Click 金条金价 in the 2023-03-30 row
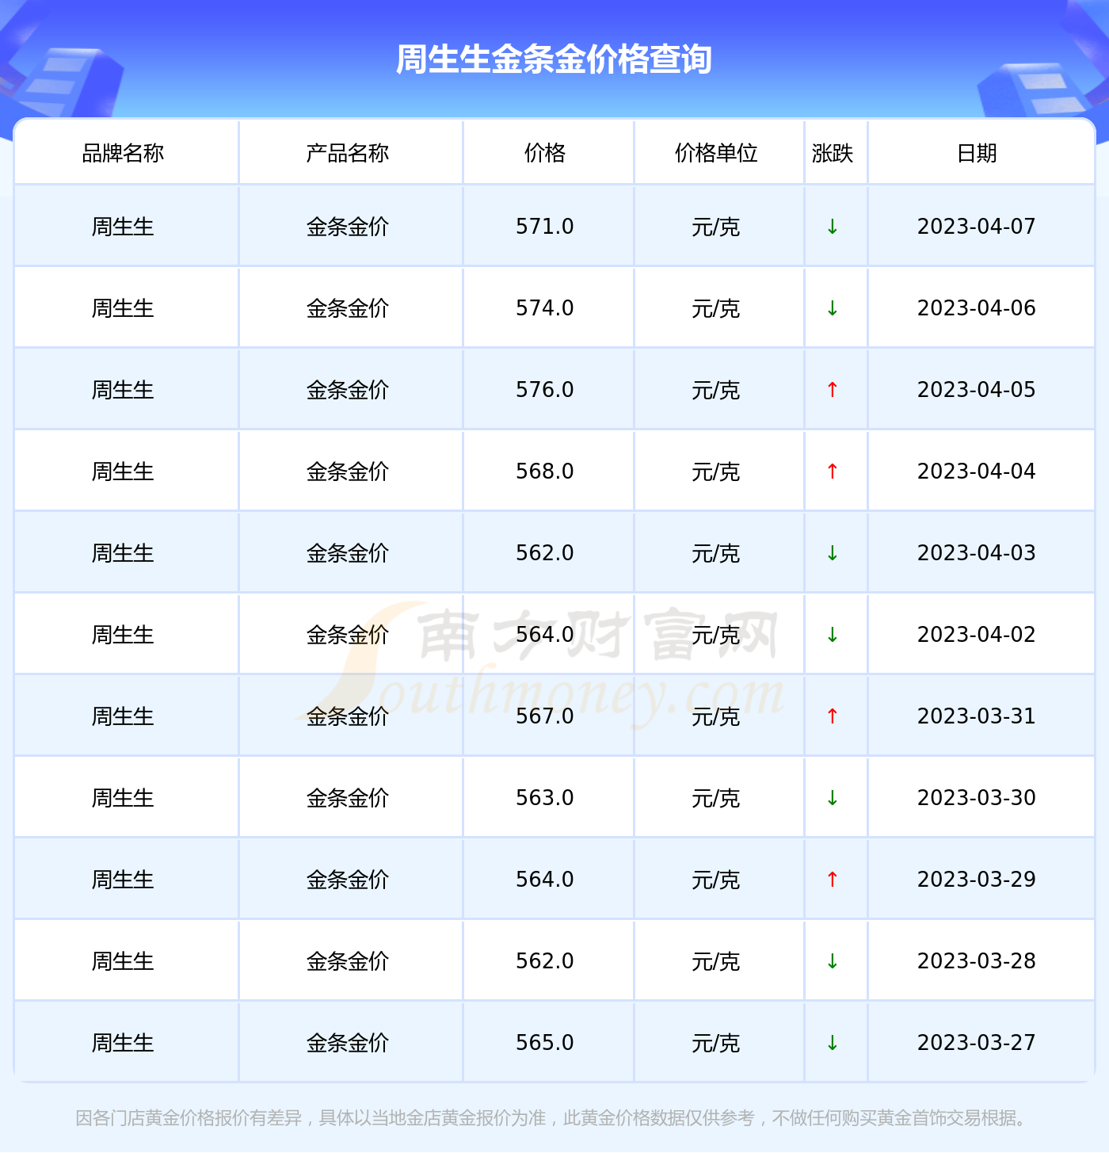The height and width of the screenshot is (1153, 1109). pyautogui.click(x=348, y=798)
